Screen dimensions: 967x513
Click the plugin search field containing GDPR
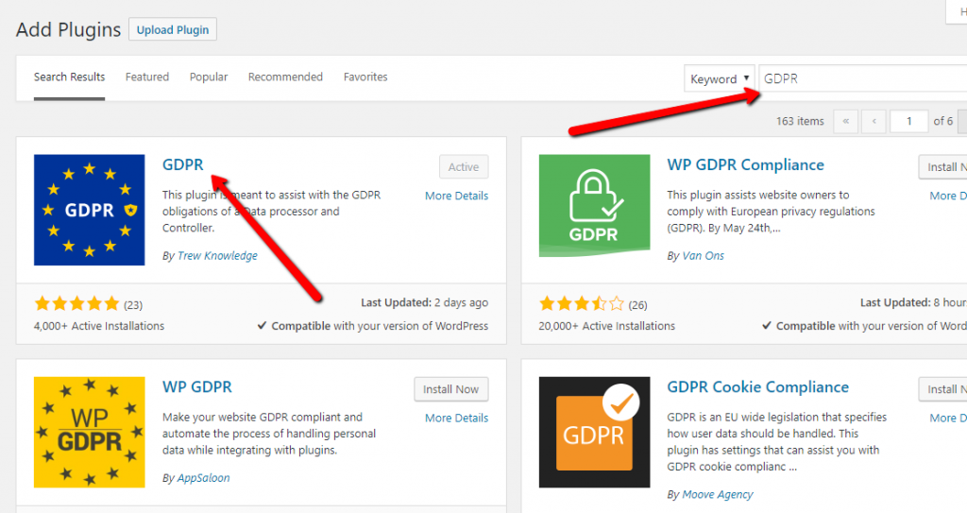[x=863, y=78]
